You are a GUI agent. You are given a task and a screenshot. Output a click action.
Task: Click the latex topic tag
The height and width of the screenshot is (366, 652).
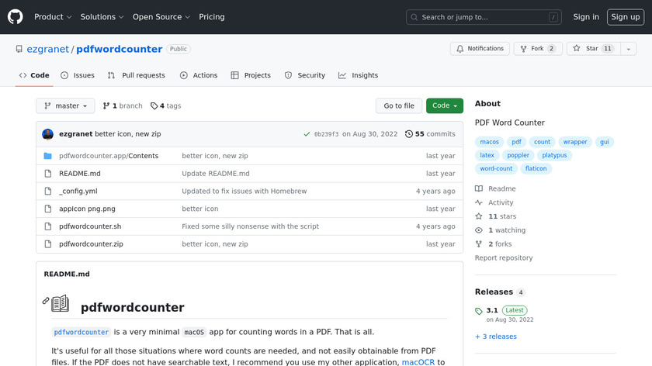487,155
